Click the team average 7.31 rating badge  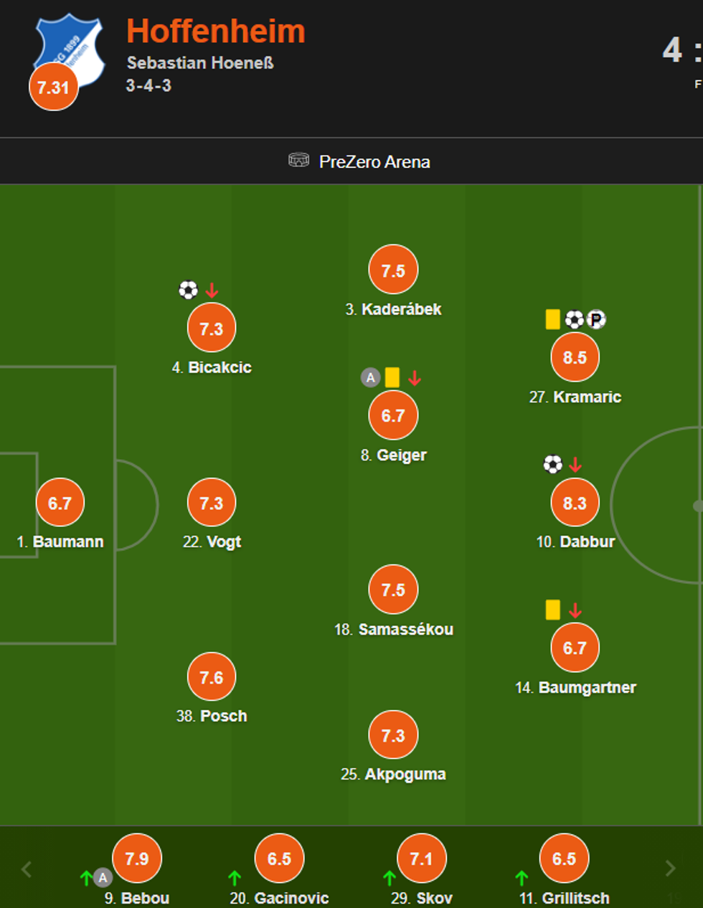point(54,88)
